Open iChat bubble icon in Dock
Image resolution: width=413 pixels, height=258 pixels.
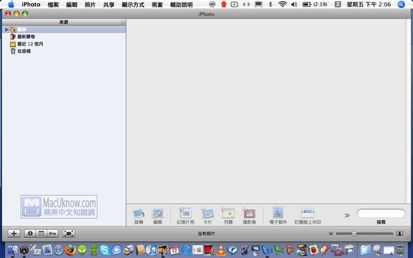coord(117,250)
